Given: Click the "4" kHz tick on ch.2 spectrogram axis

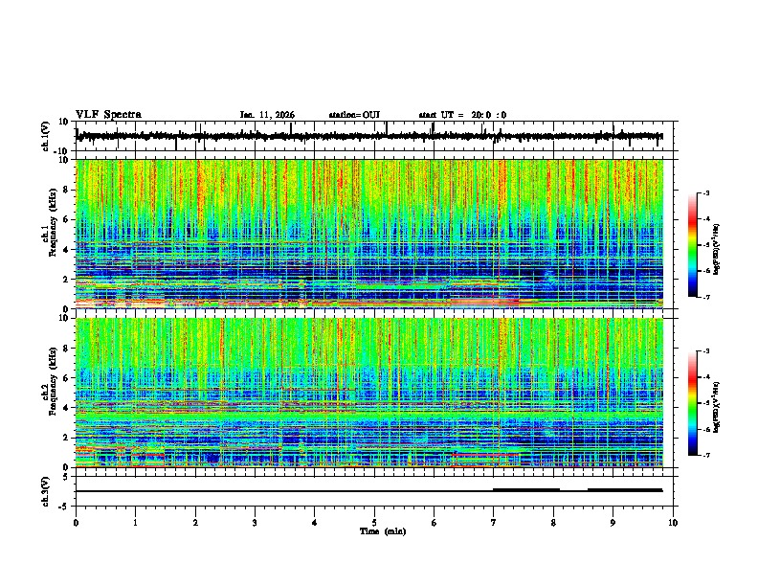Looking at the screenshot, I should click(x=66, y=408).
